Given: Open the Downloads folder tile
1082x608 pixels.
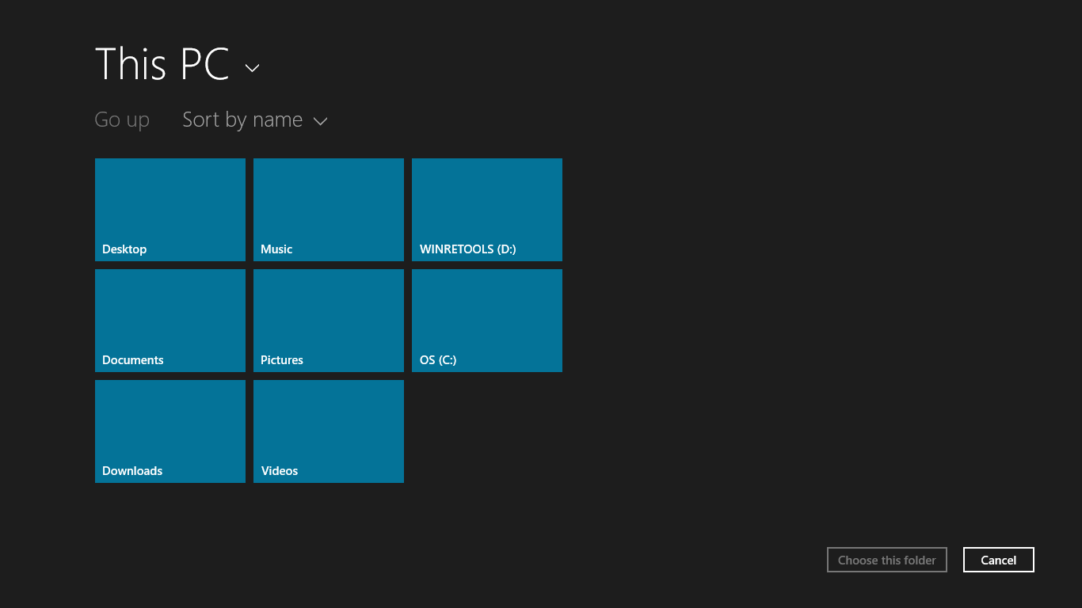Looking at the screenshot, I should (x=170, y=431).
